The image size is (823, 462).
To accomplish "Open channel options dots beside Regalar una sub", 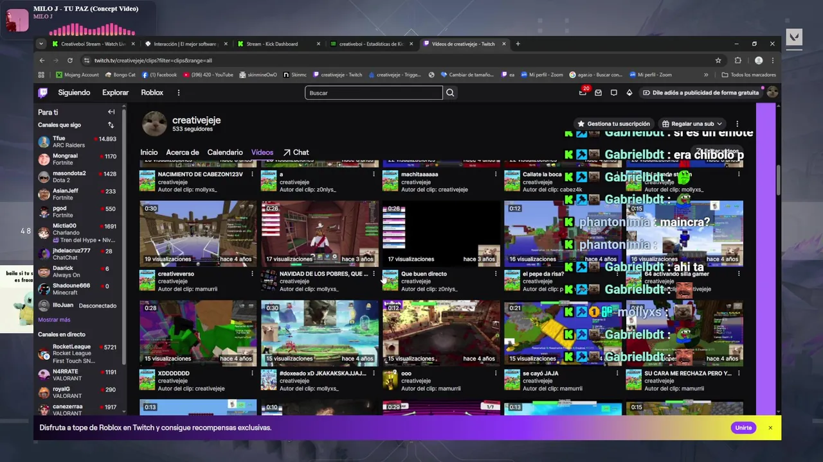I will pos(737,124).
